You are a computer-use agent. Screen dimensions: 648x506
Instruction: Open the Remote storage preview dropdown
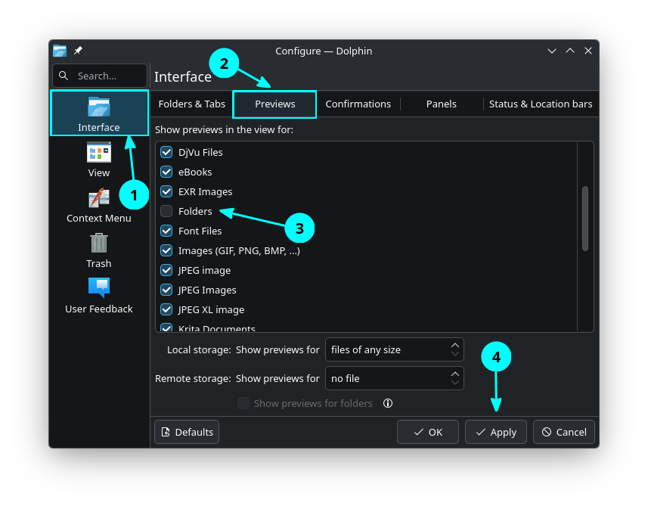tap(394, 378)
